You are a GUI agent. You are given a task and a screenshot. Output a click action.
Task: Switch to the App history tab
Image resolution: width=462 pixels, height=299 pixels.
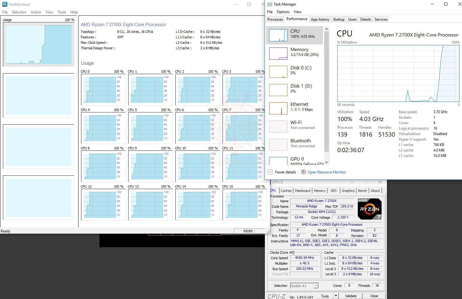point(320,19)
